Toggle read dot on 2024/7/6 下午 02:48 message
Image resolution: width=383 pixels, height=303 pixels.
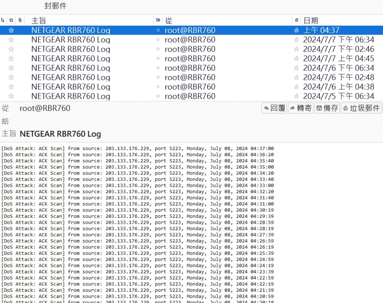158,77
